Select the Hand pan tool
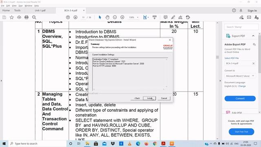The width and height of the screenshot is (261, 147). [107, 17]
